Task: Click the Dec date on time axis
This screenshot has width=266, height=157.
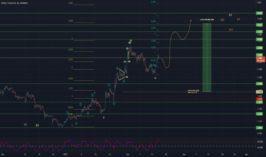Action: pos(3,154)
